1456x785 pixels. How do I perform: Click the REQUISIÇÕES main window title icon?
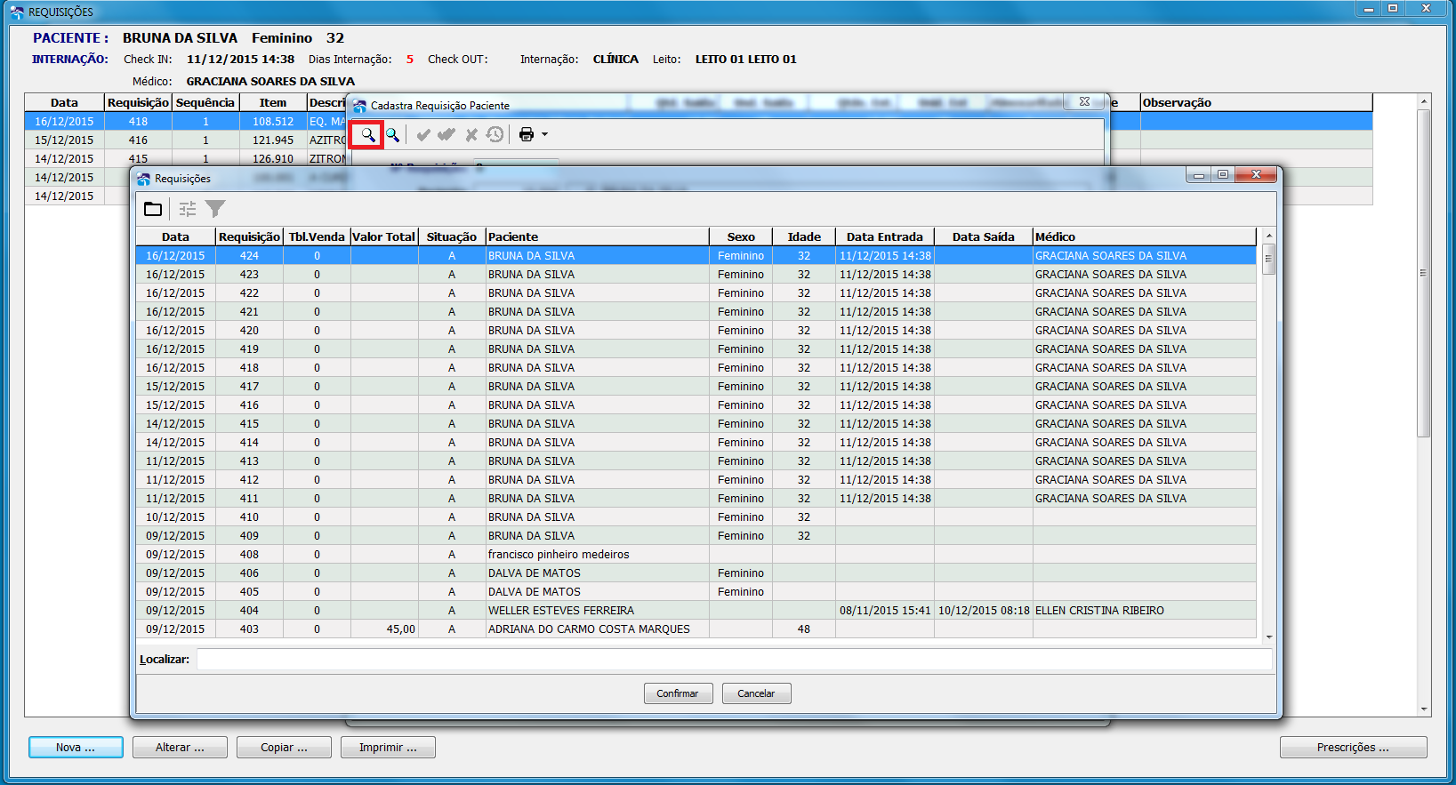(x=17, y=12)
